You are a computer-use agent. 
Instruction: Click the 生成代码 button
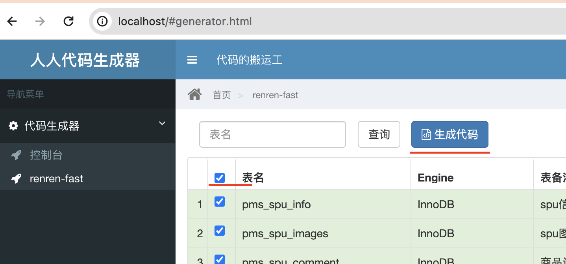coord(449,134)
